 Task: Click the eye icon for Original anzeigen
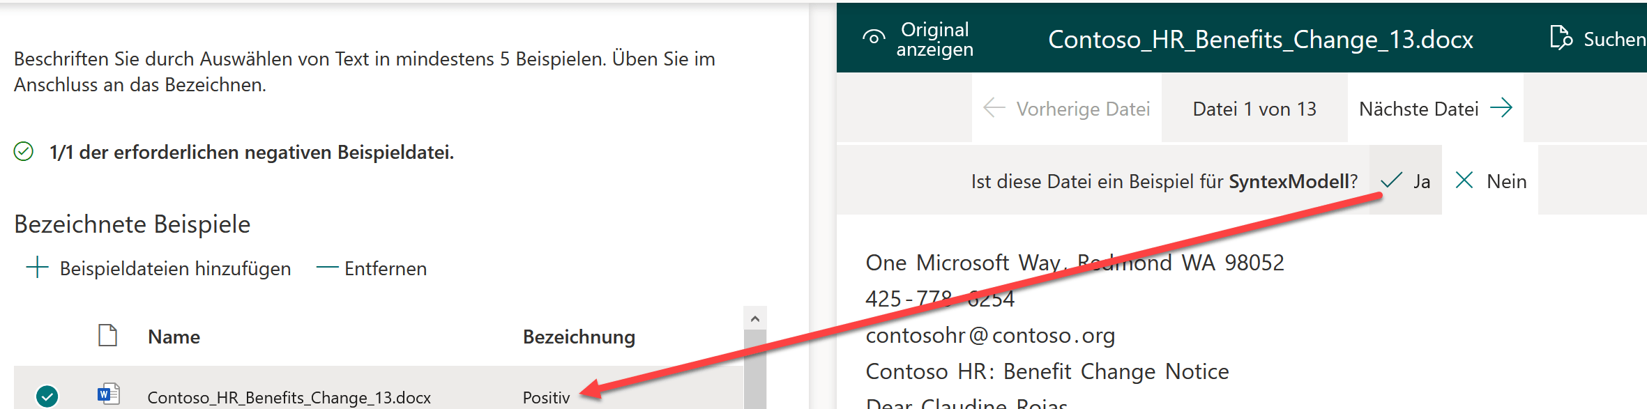pos(874,37)
